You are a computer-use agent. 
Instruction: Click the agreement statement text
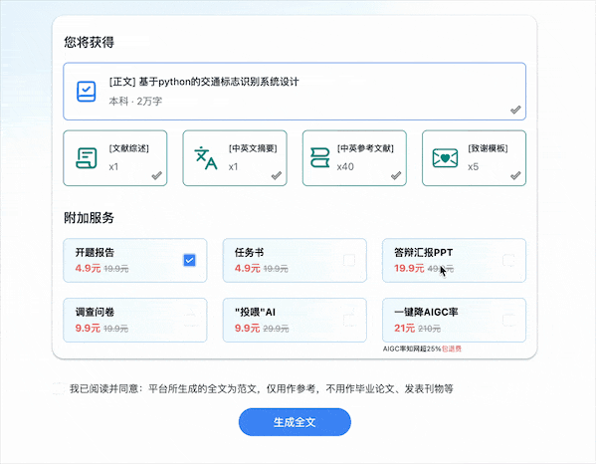[x=262, y=388]
